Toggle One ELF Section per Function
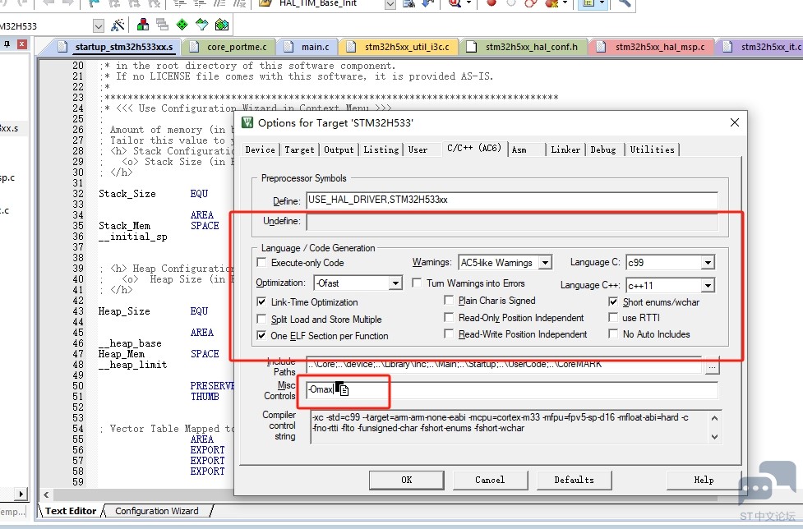Screen dimensions: 803x529 click(x=261, y=336)
